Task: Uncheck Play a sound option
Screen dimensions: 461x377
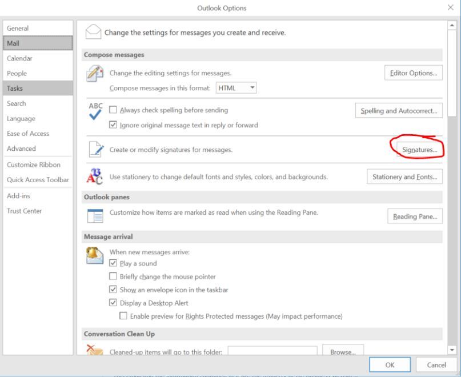Action: (x=113, y=264)
